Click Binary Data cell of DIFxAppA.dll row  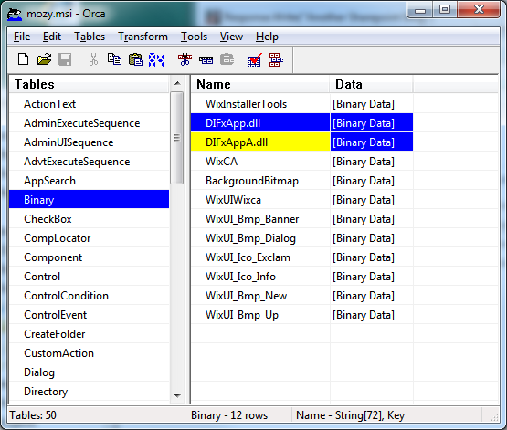[372, 142]
